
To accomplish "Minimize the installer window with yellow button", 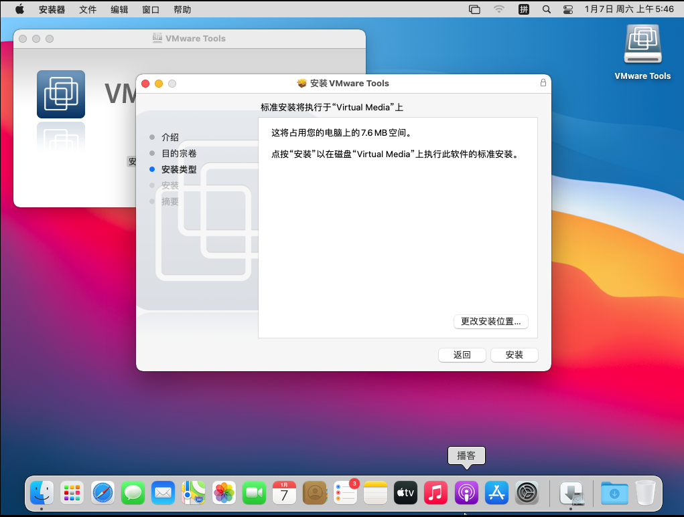I will 159,84.
